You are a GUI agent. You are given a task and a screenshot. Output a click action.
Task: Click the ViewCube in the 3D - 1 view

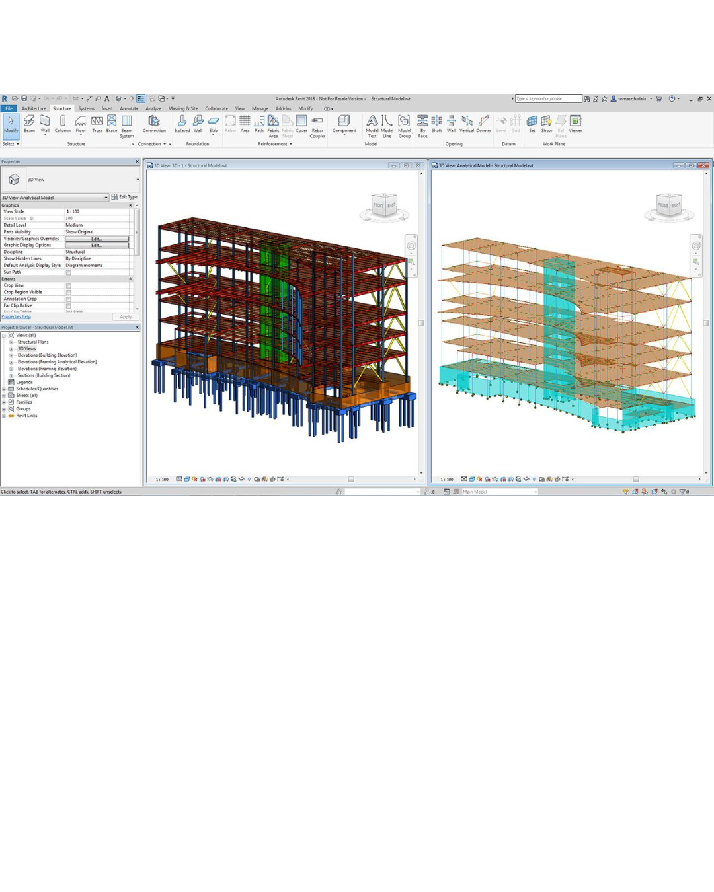384,205
